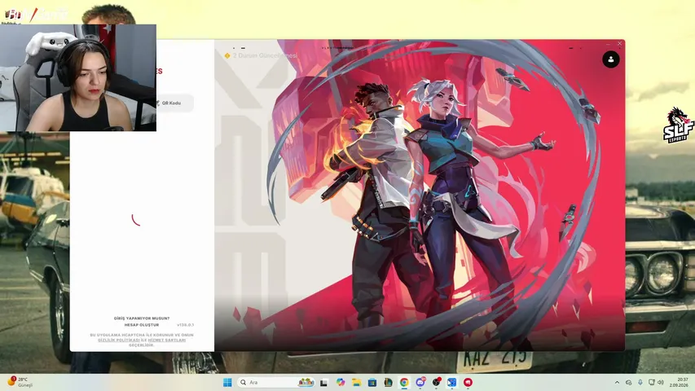Click the cloud sync tray icon
This screenshot has width=695, height=391.
[628, 382]
